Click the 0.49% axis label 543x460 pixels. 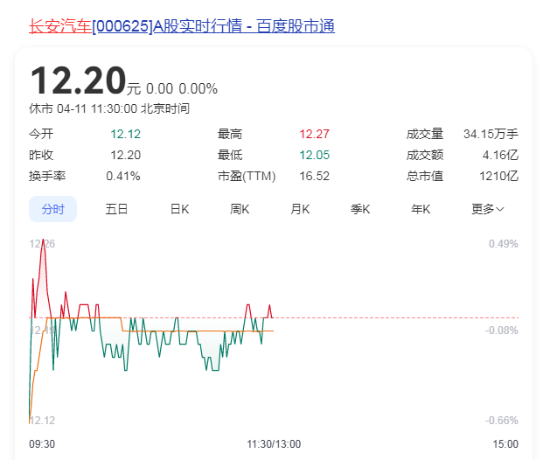point(503,244)
